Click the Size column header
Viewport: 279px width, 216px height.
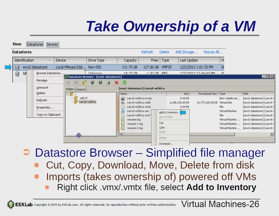[x=178, y=94]
